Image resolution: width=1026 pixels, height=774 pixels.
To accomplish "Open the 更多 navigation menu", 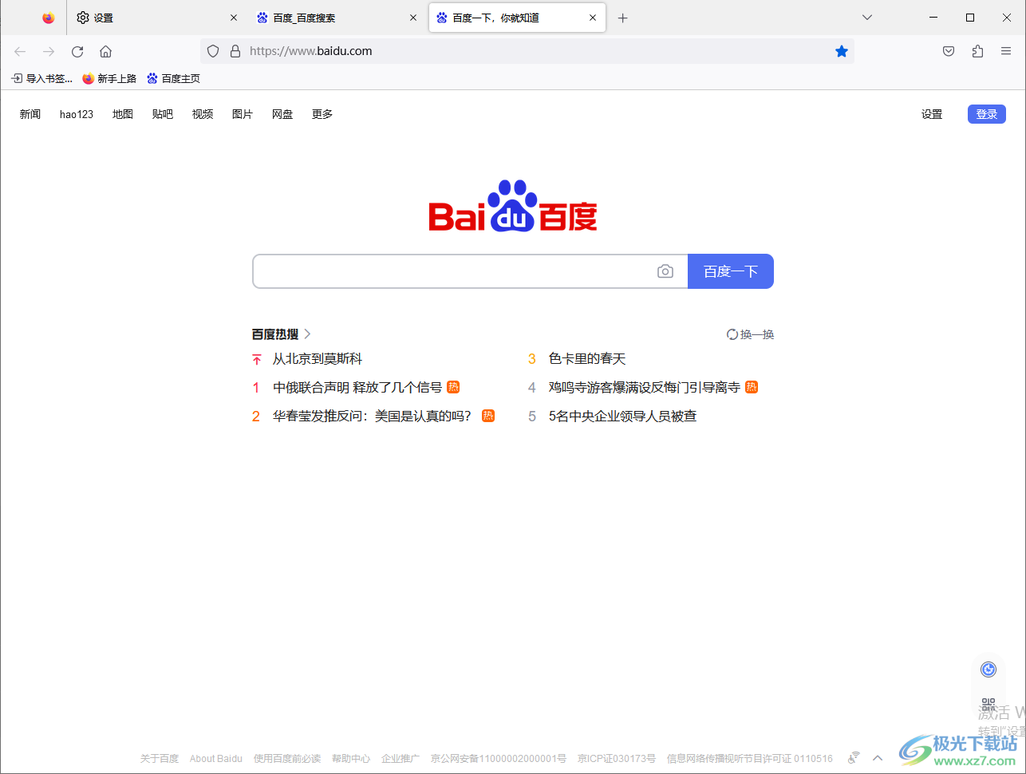I will coord(322,114).
